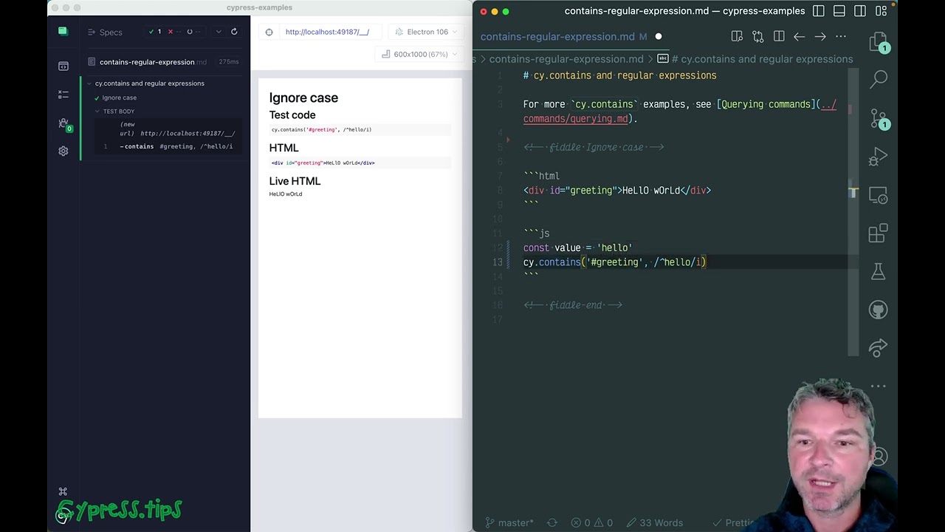Click the localhost:49187 URL in Cypress
This screenshot has height=532, width=945.
pos(327,32)
